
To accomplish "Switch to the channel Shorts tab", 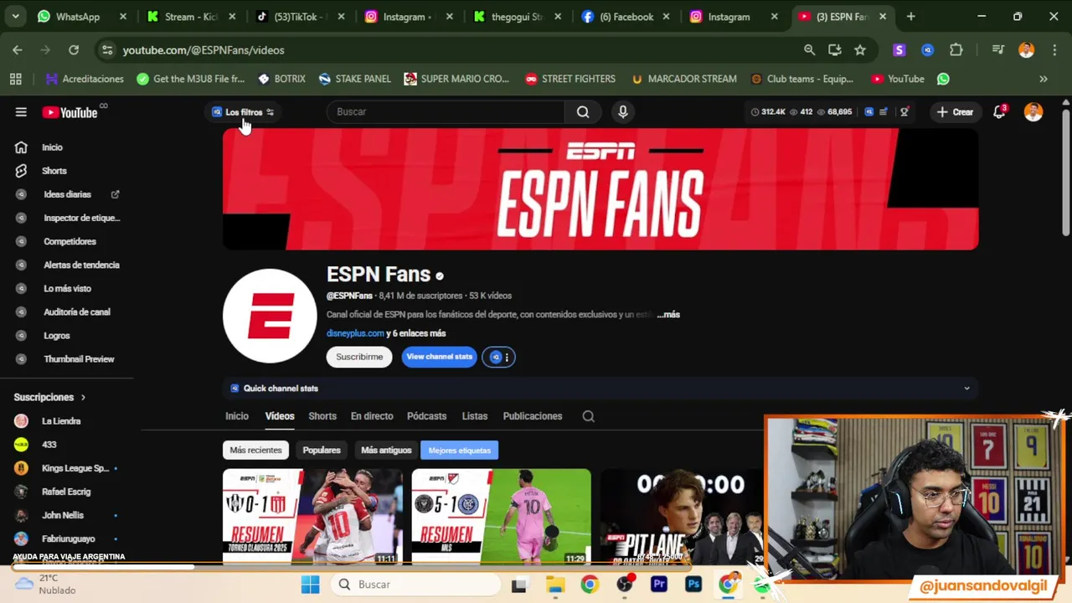I will coord(322,416).
